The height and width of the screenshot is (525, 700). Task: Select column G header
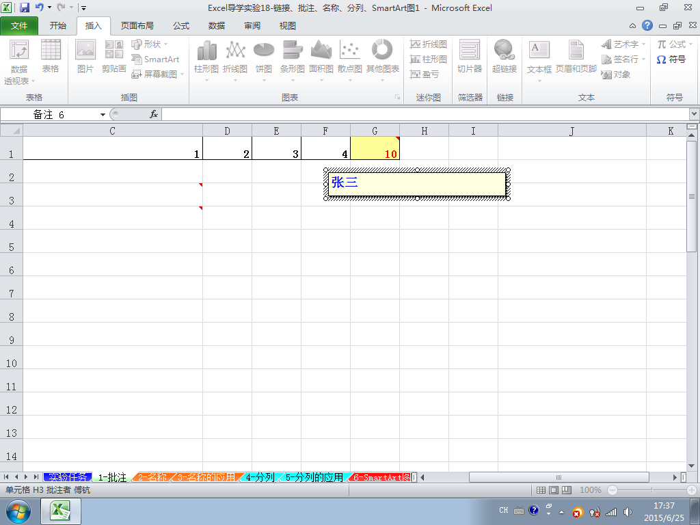click(x=375, y=131)
